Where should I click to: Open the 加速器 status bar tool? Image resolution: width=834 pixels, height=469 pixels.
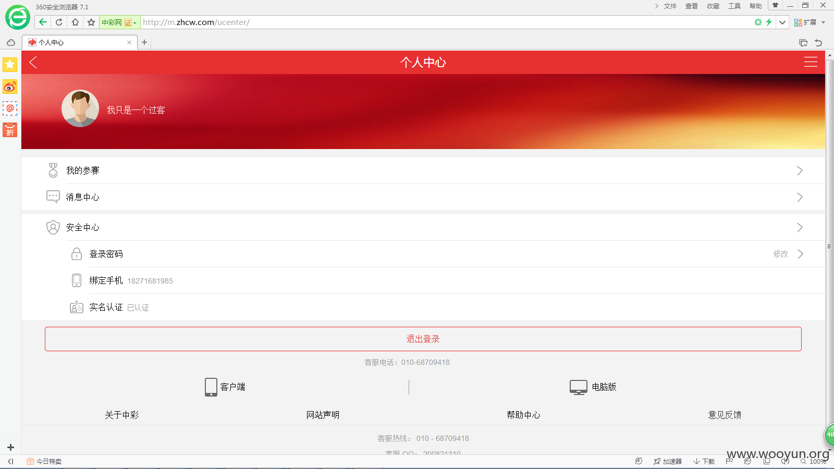point(668,461)
